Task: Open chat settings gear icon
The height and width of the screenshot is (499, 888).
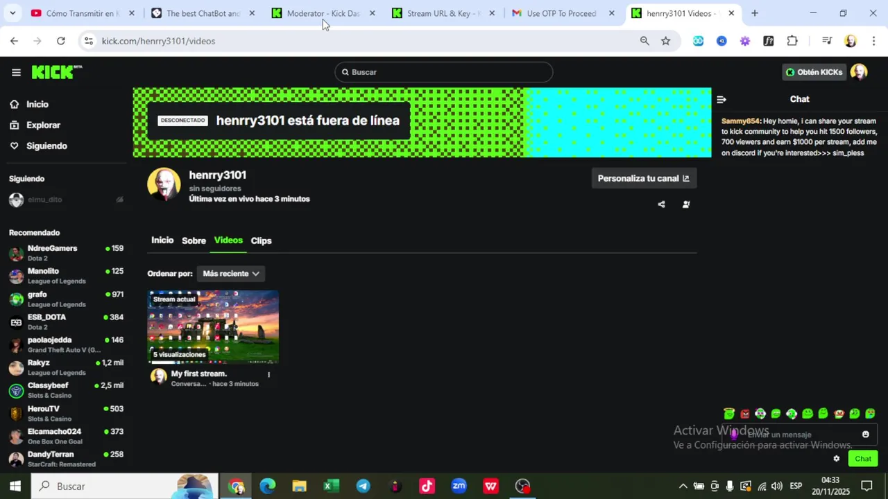Action: pyautogui.click(x=836, y=459)
